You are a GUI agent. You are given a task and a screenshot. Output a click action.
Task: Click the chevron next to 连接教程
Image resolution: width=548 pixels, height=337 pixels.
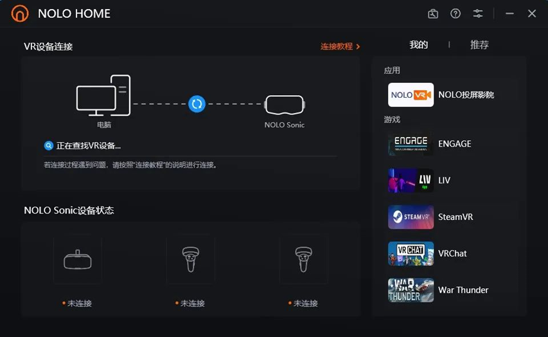(x=358, y=46)
